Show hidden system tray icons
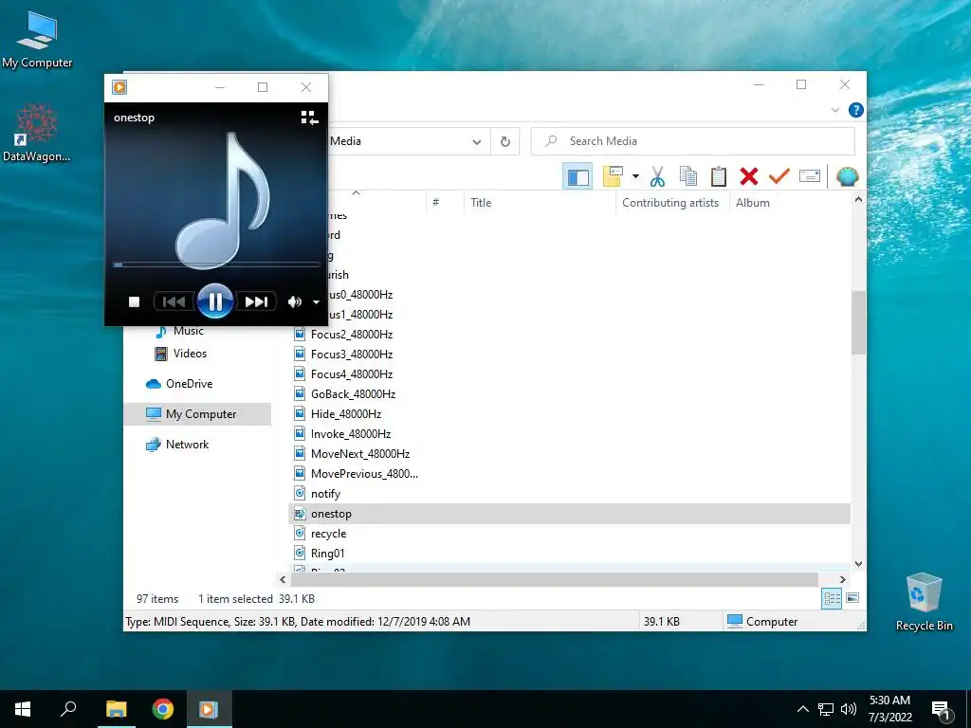 tap(802, 709)
